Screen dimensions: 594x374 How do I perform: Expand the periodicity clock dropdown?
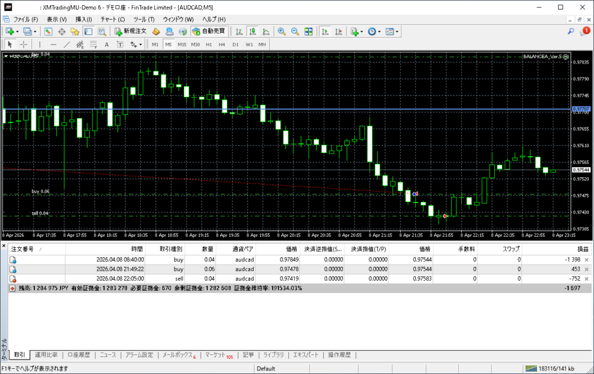[x=379, y=31]
